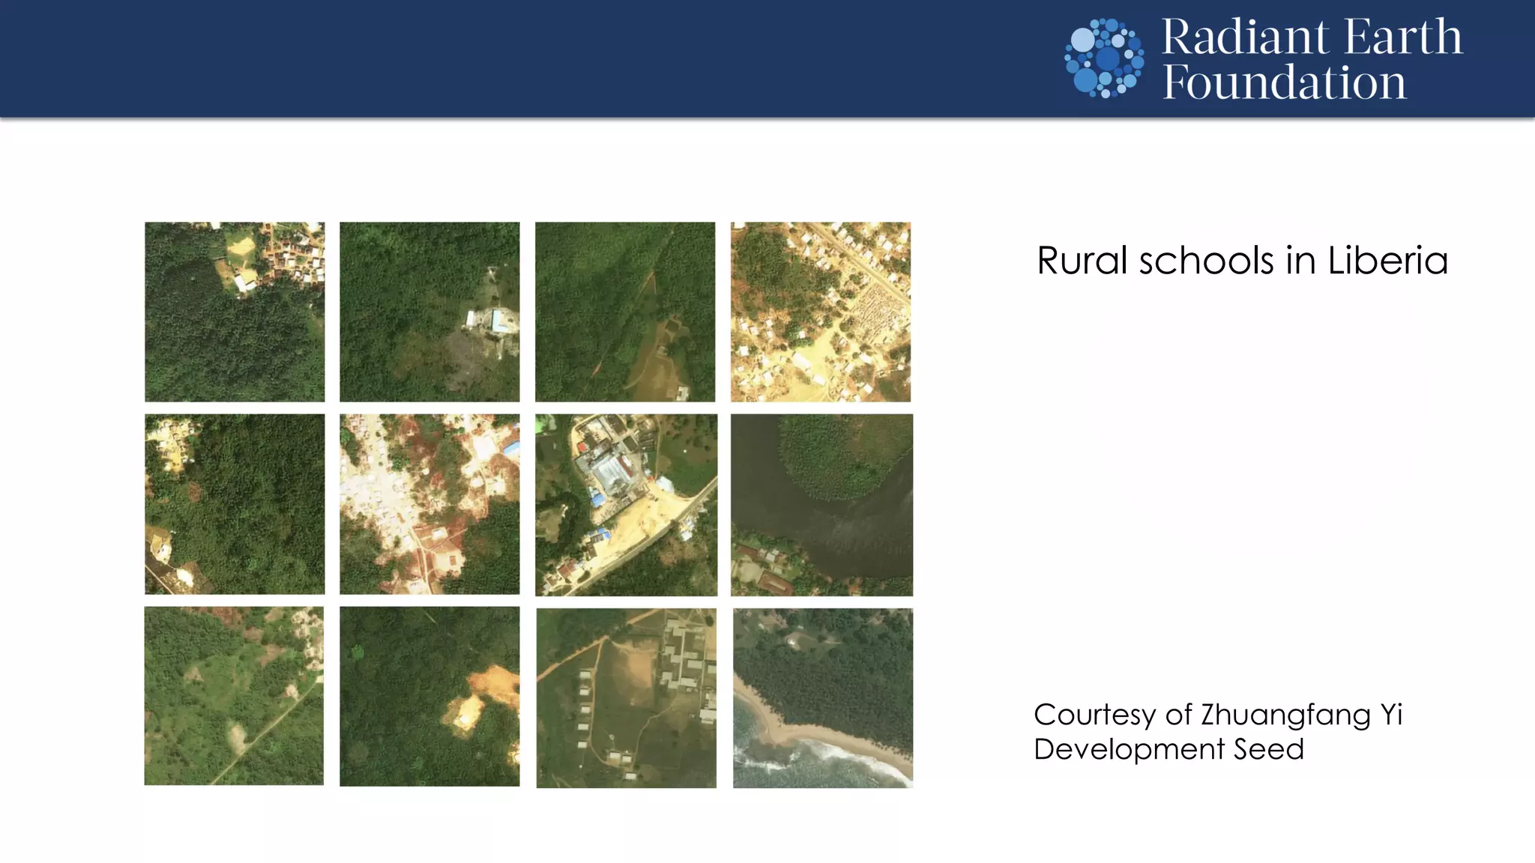
Task: Open the light green field tile with diagonal road
Action: (x=234, y=696)
